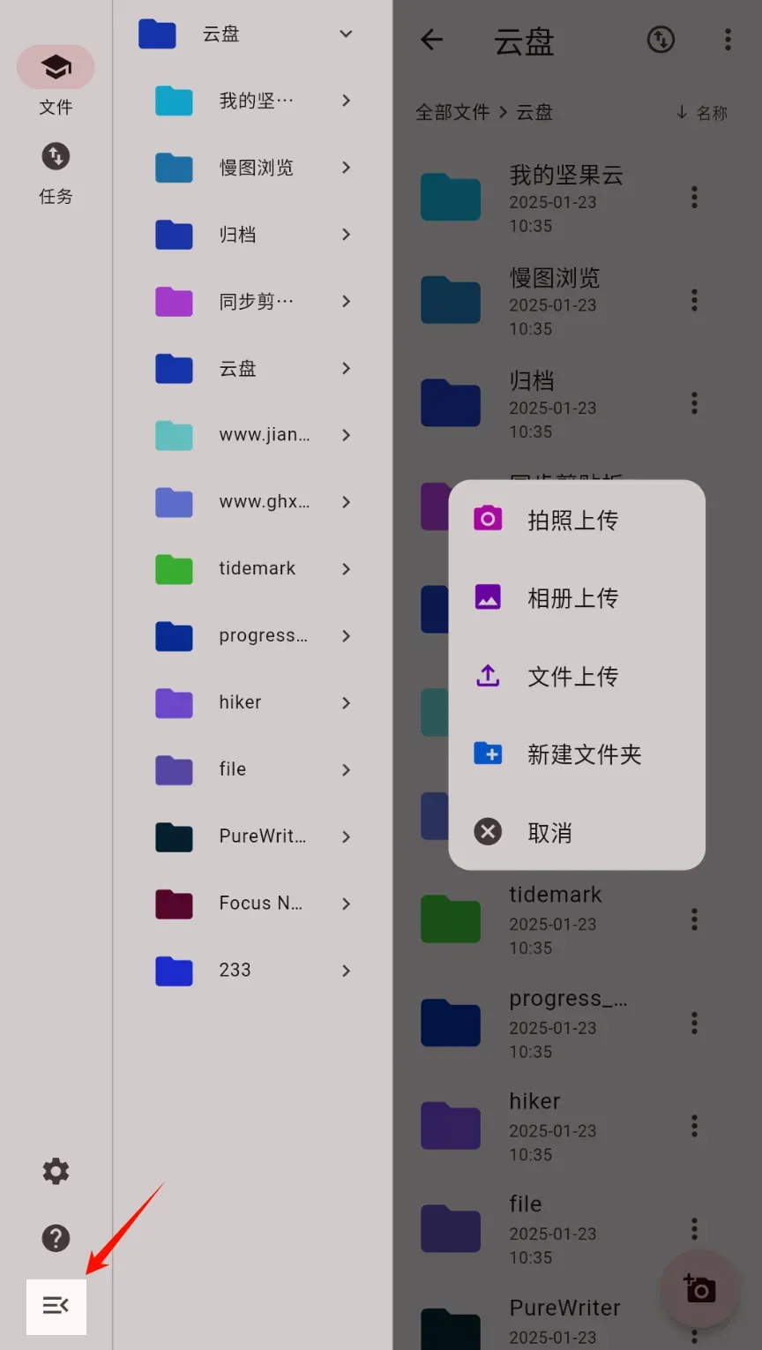Go back with the arrow icon
The image size is (762, 1350).
tap(431, 40)
